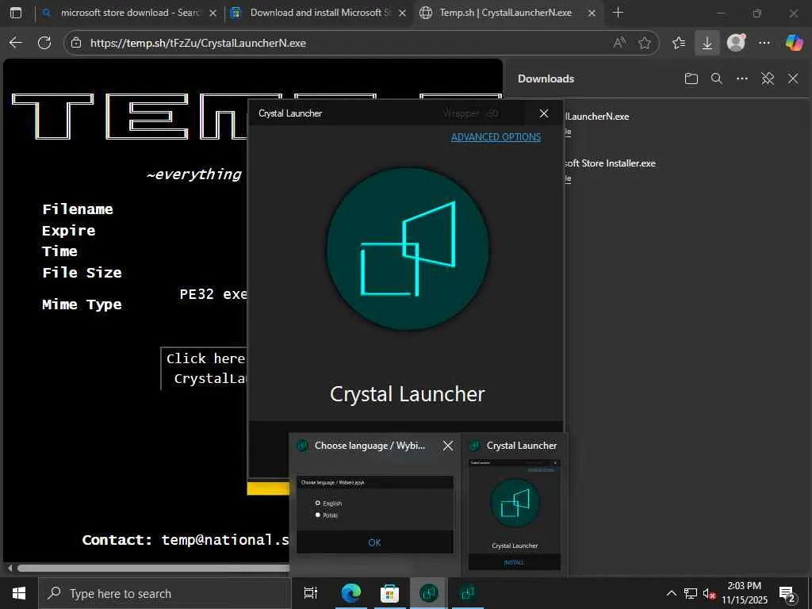Open the Choose language preview thumbnail
Screen dimensions: 812x609
pyautogui.click(x=375, y=515)
